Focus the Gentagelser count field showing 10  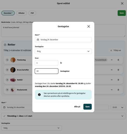point(46,71)
